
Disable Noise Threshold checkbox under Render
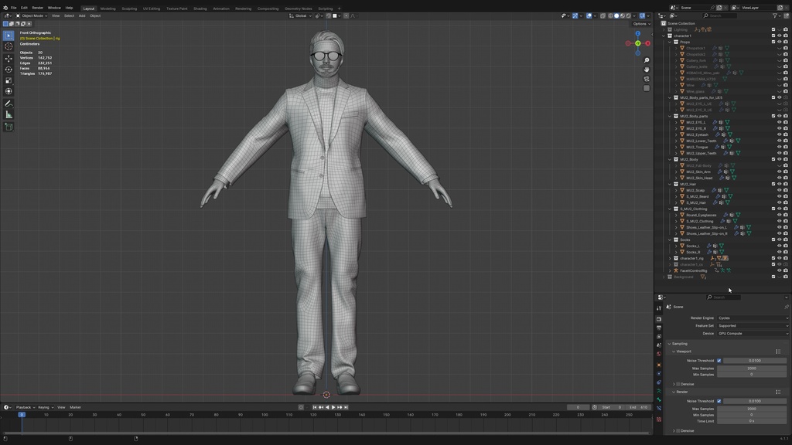(x=719, y=400)
